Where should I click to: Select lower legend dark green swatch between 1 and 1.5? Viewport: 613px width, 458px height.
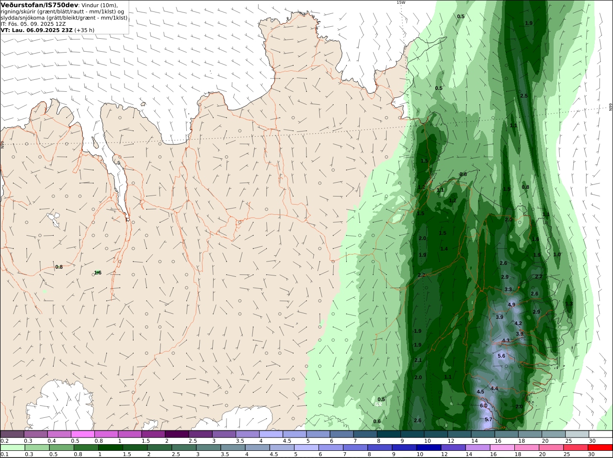click(110, 447)
